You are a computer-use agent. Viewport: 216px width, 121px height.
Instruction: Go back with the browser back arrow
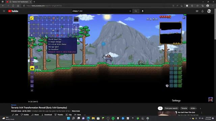tap(3, 6)
